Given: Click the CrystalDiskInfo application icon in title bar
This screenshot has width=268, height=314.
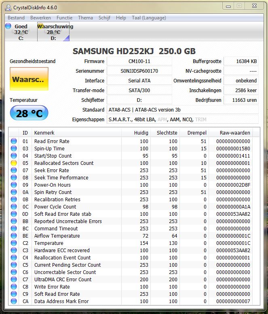Looking at the screenshot, I should pos(8,8).
